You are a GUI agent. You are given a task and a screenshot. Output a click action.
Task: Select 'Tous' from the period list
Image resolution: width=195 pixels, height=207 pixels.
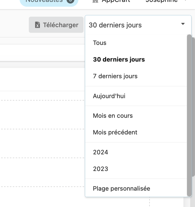tap(100, 43)
